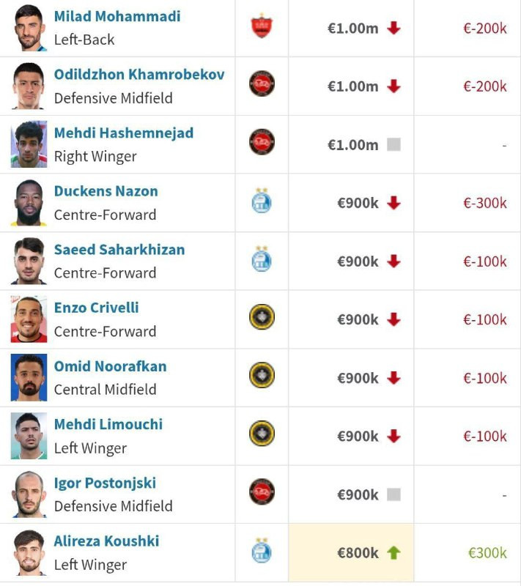The width and height of the screenshot is (521, 586).
Task: Click the Esteghlal crest beside Alireza Koushki
Action: [262, 551]
